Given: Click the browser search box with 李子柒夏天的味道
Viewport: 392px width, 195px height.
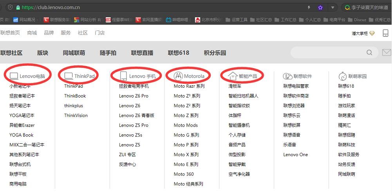Looking at the screenshot, I should point(366,7).
